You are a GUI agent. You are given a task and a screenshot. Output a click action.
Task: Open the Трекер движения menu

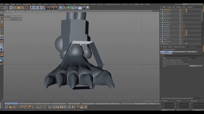click(84, 4)
